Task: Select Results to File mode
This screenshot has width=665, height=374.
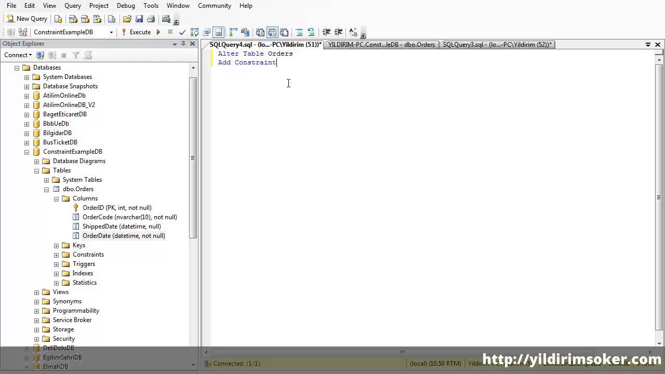Action: pos(284,32)
